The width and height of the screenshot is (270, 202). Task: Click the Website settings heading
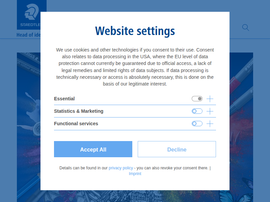tap(135, 31)
